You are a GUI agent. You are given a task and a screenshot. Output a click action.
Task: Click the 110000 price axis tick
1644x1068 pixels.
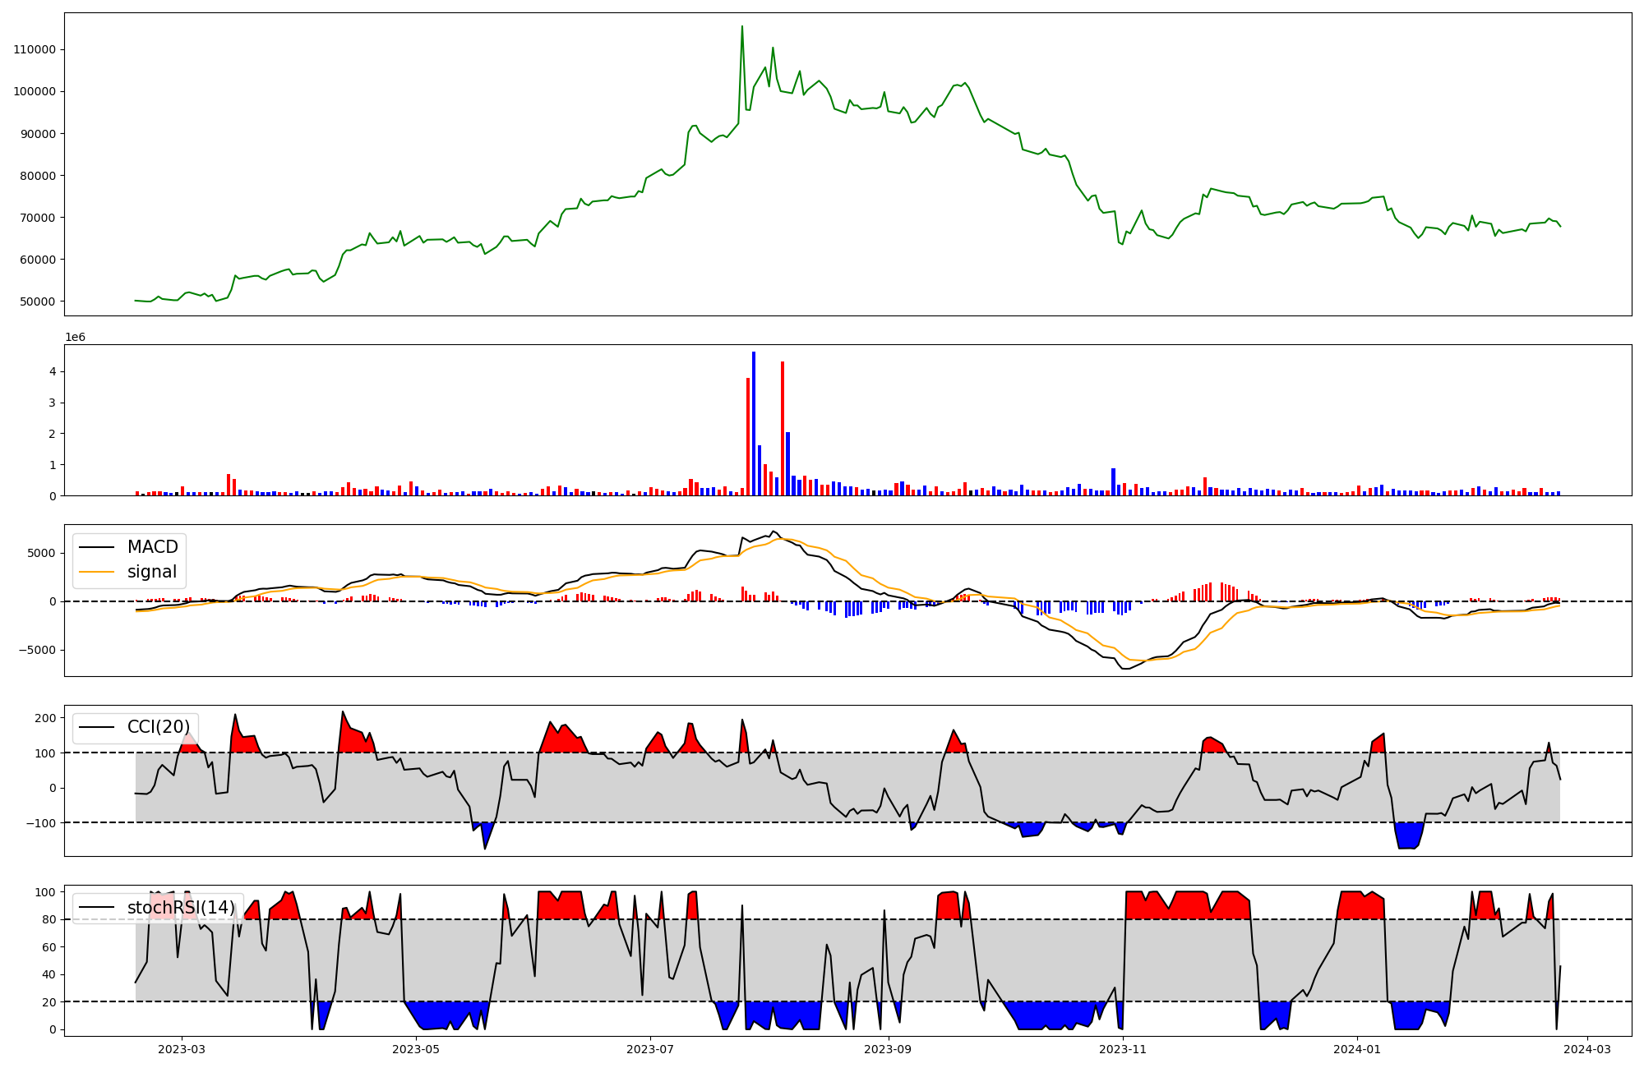[x=35, y=49]
